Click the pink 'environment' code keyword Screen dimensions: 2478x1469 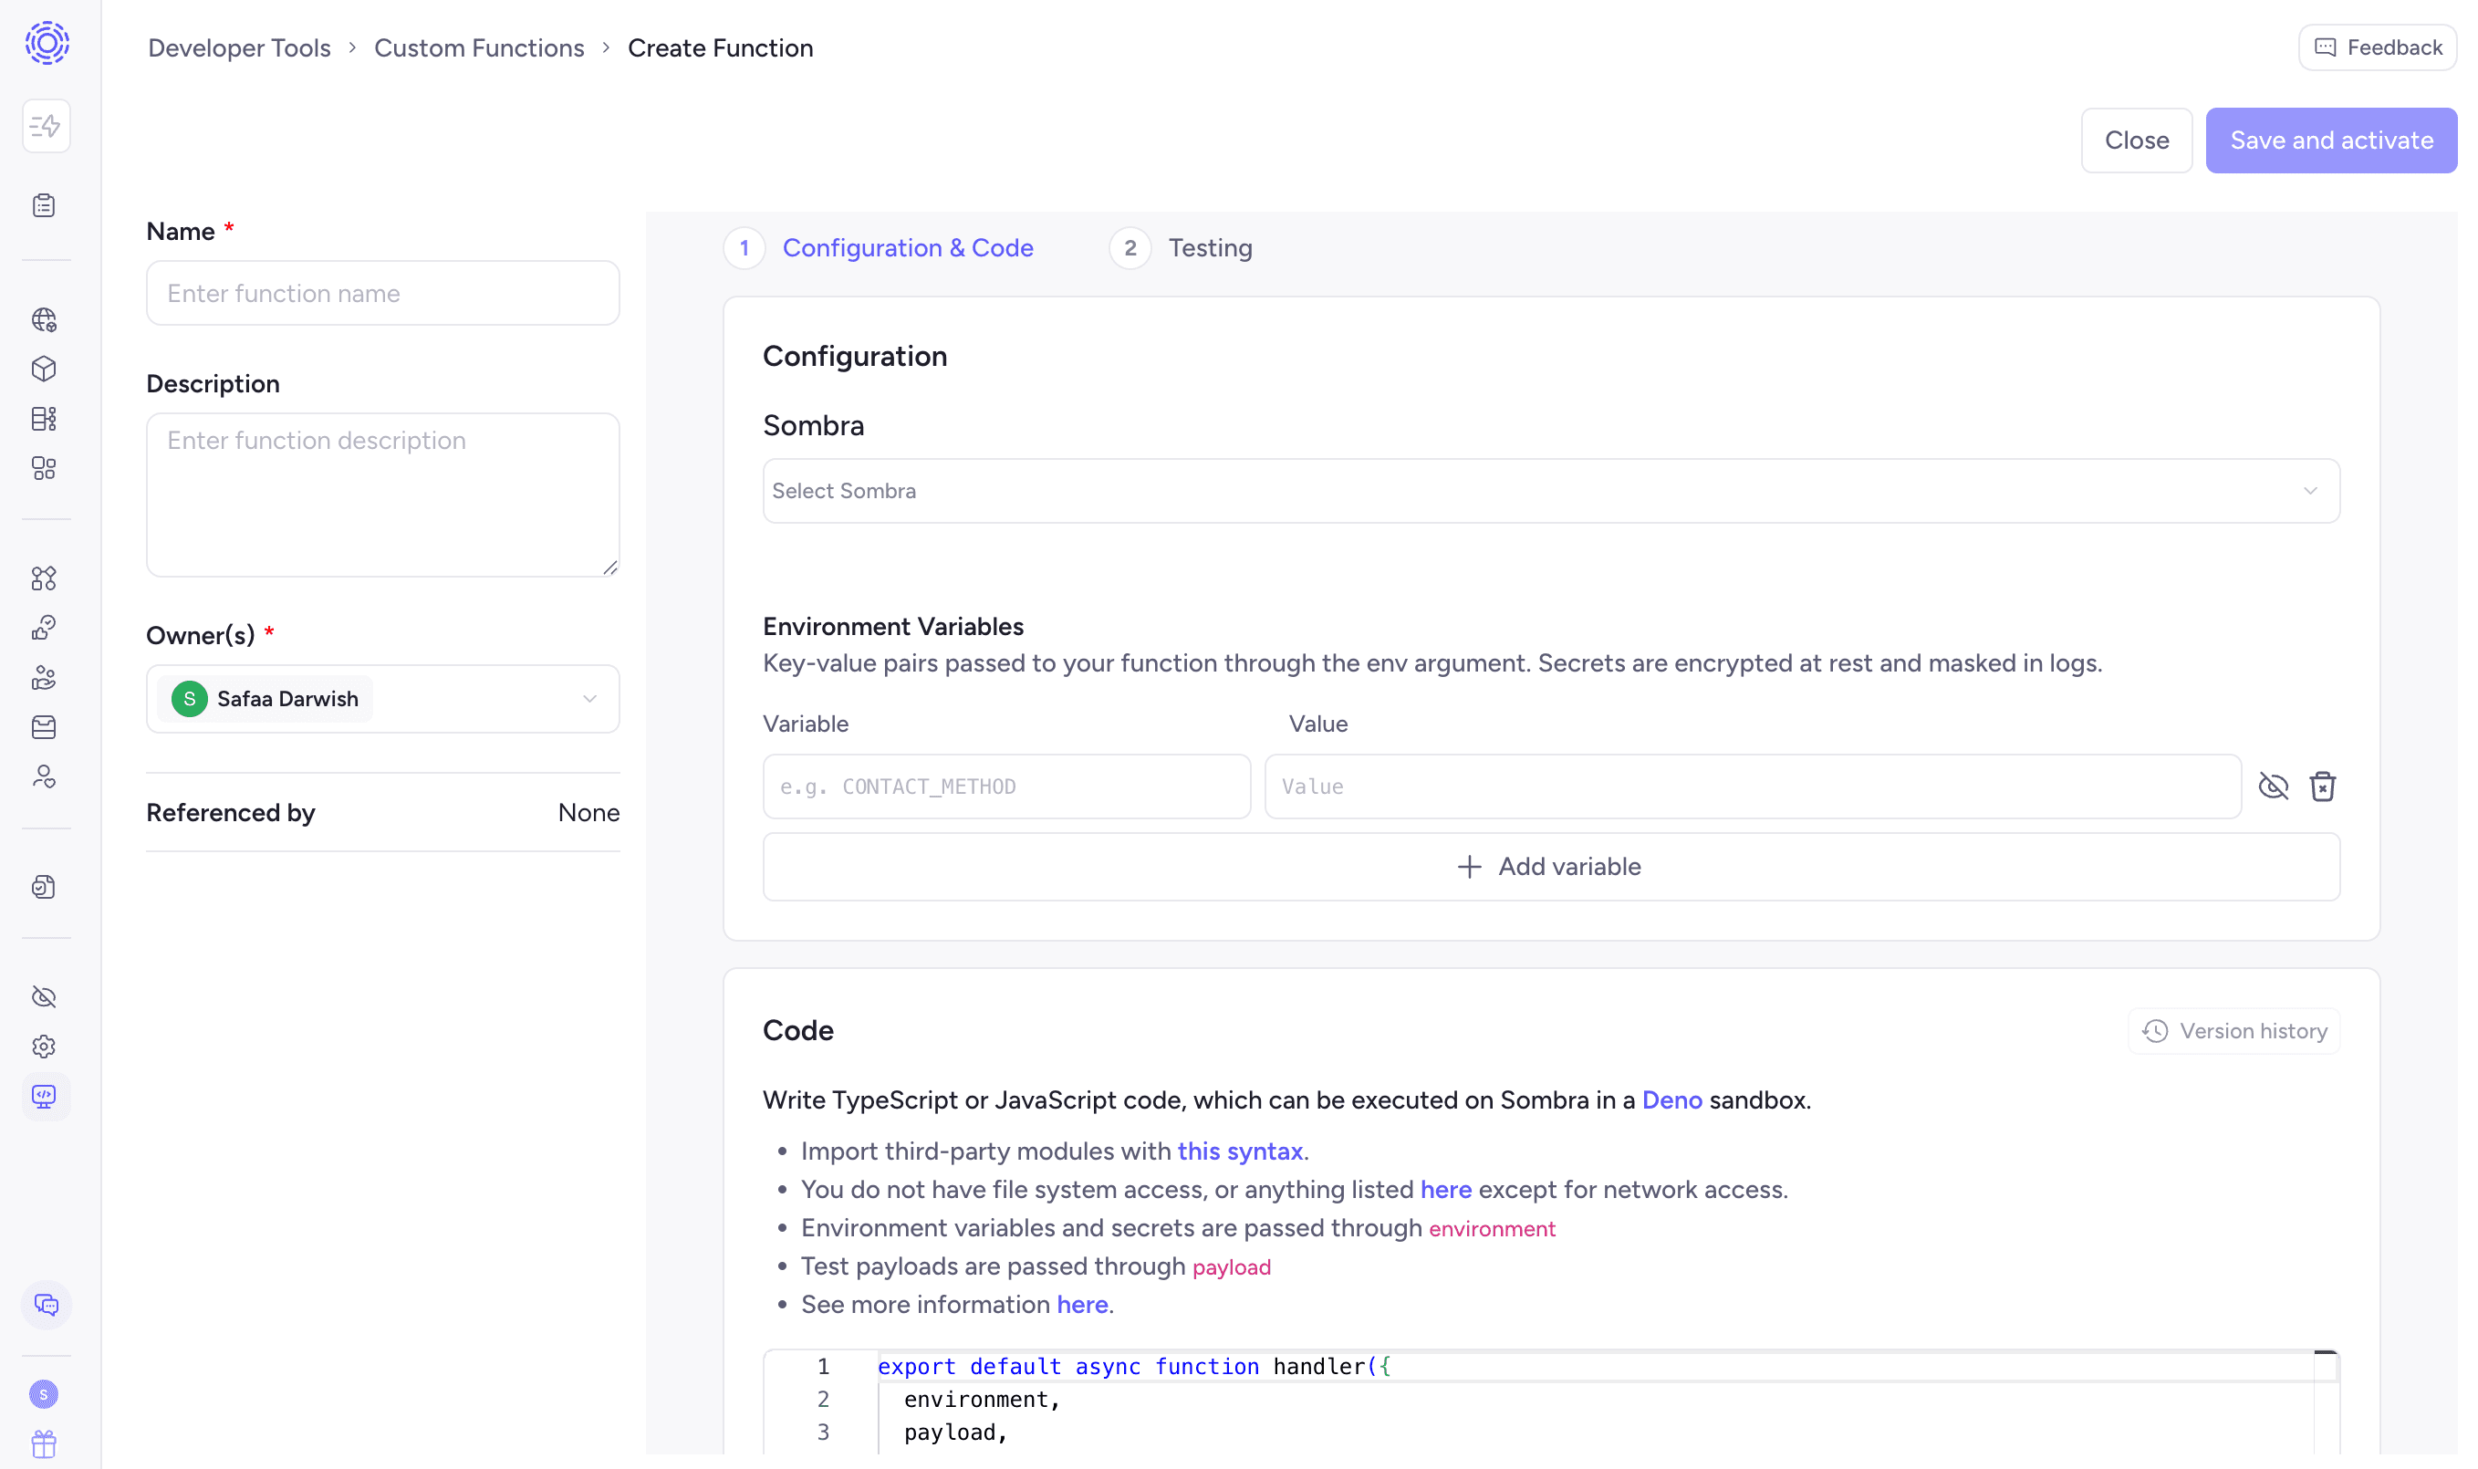click(x=1492, y=1227)
